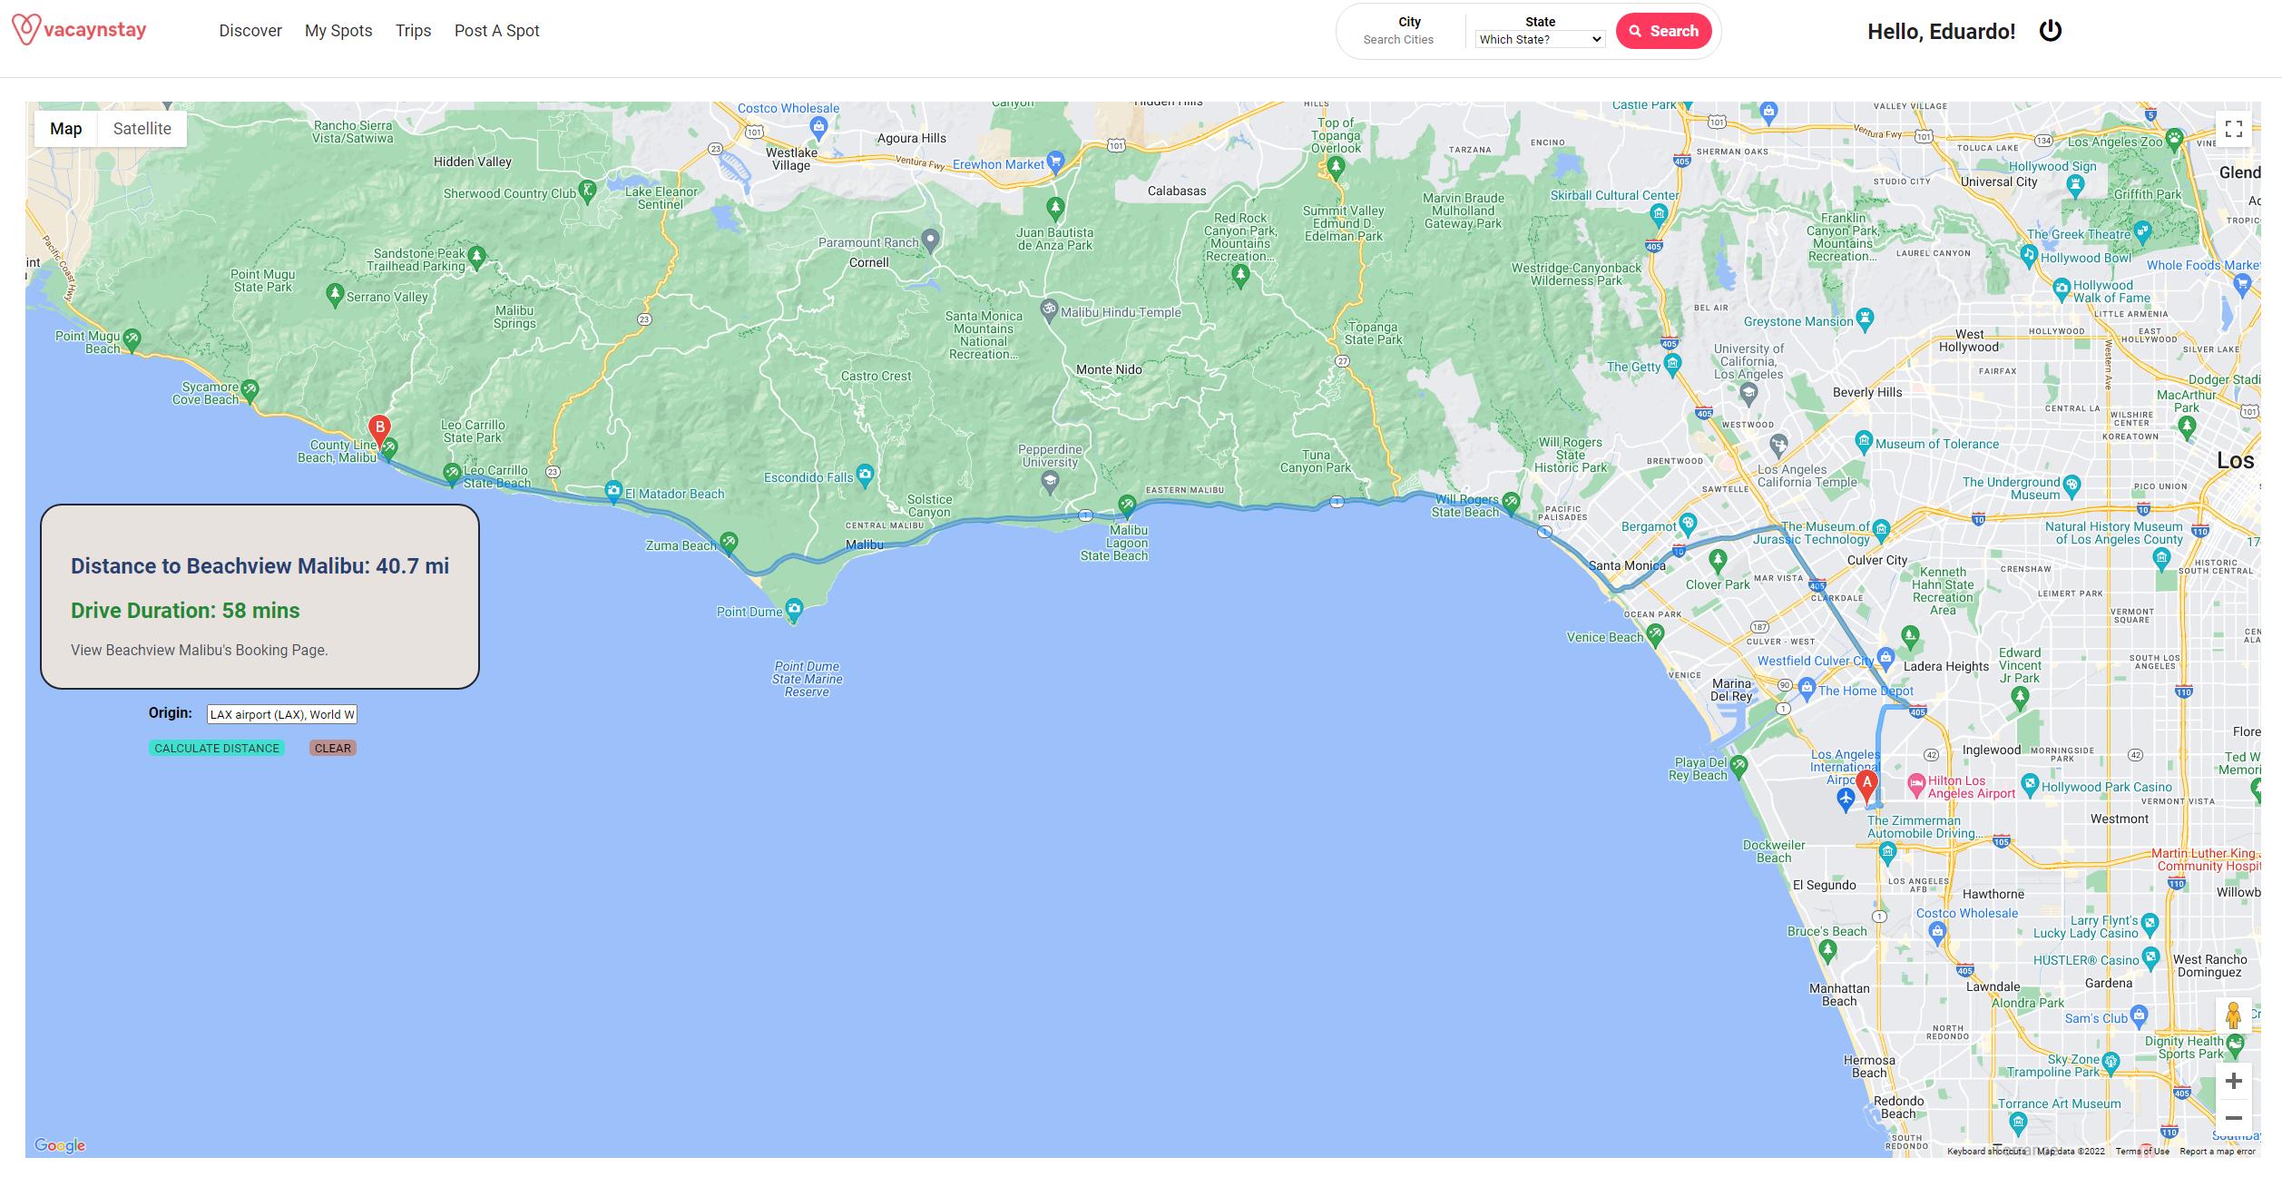Click the Point Dume camera pin
Viewport: 2282px width, 1177px height.
(794, 609)
